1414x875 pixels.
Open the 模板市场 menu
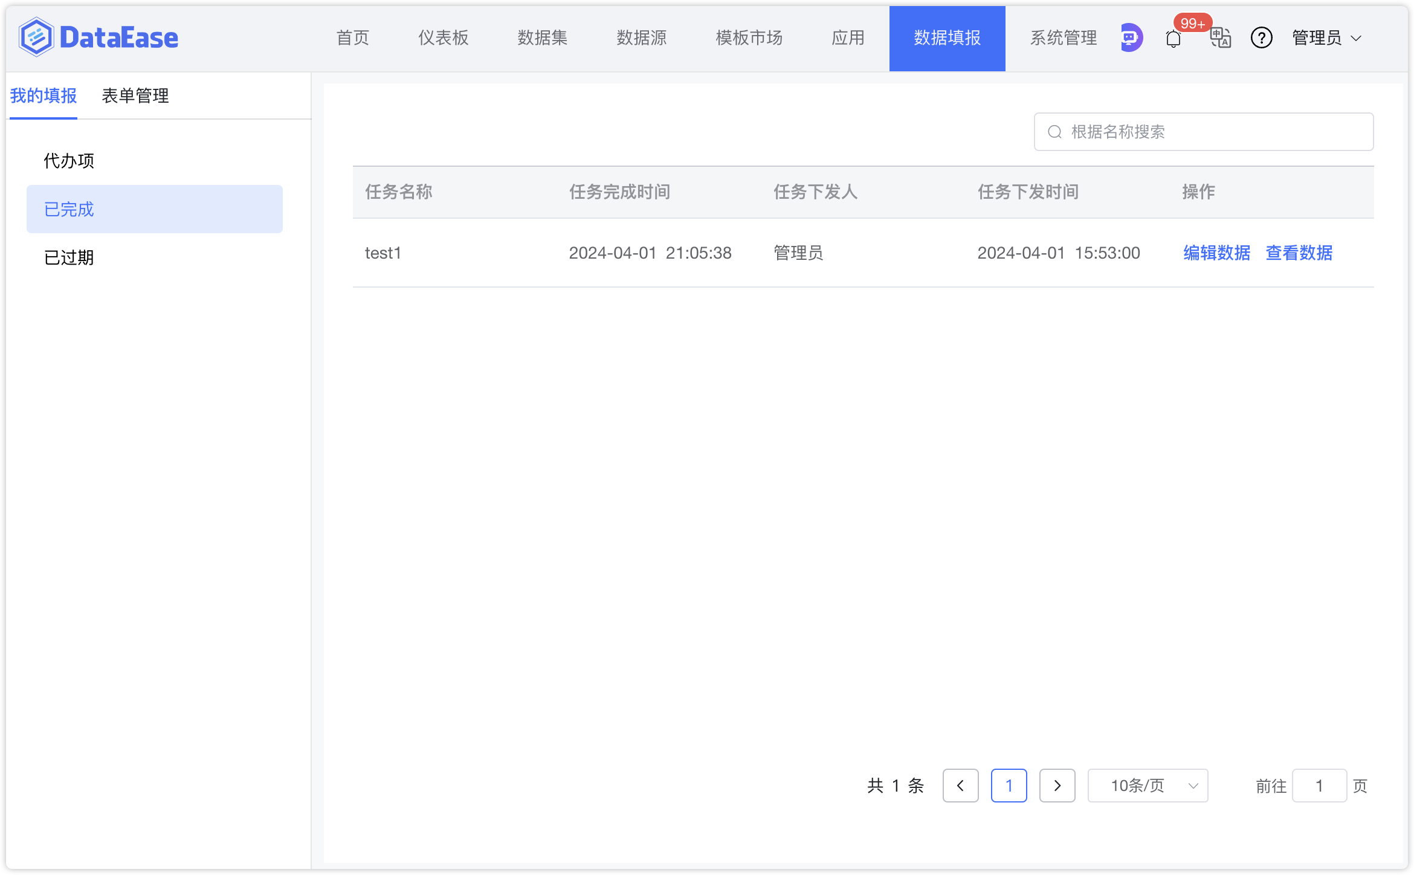pyautogui.click(x=749, y=37)
